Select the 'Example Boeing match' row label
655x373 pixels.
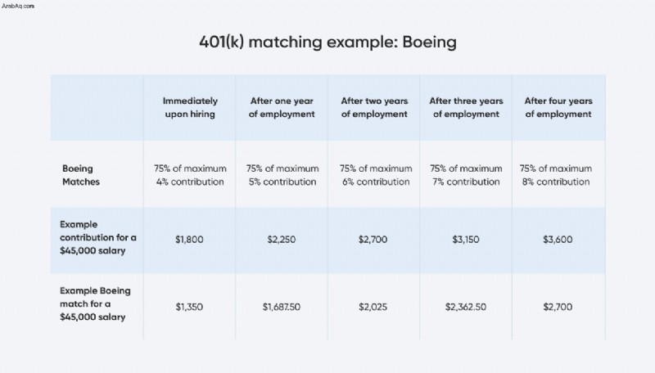[x=95, y=303]
